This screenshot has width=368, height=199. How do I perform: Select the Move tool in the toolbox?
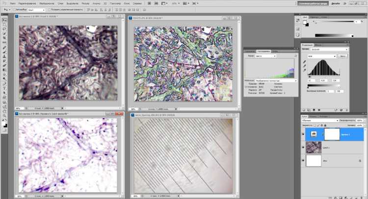coord(4,20)
